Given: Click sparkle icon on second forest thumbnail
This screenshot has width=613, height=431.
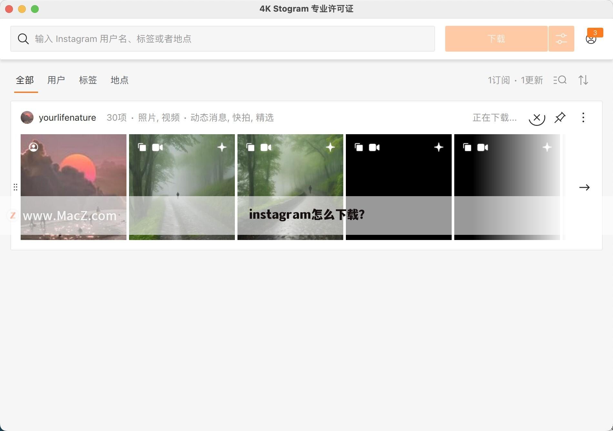Looking at the screenshot, I should tap(330, 147).
